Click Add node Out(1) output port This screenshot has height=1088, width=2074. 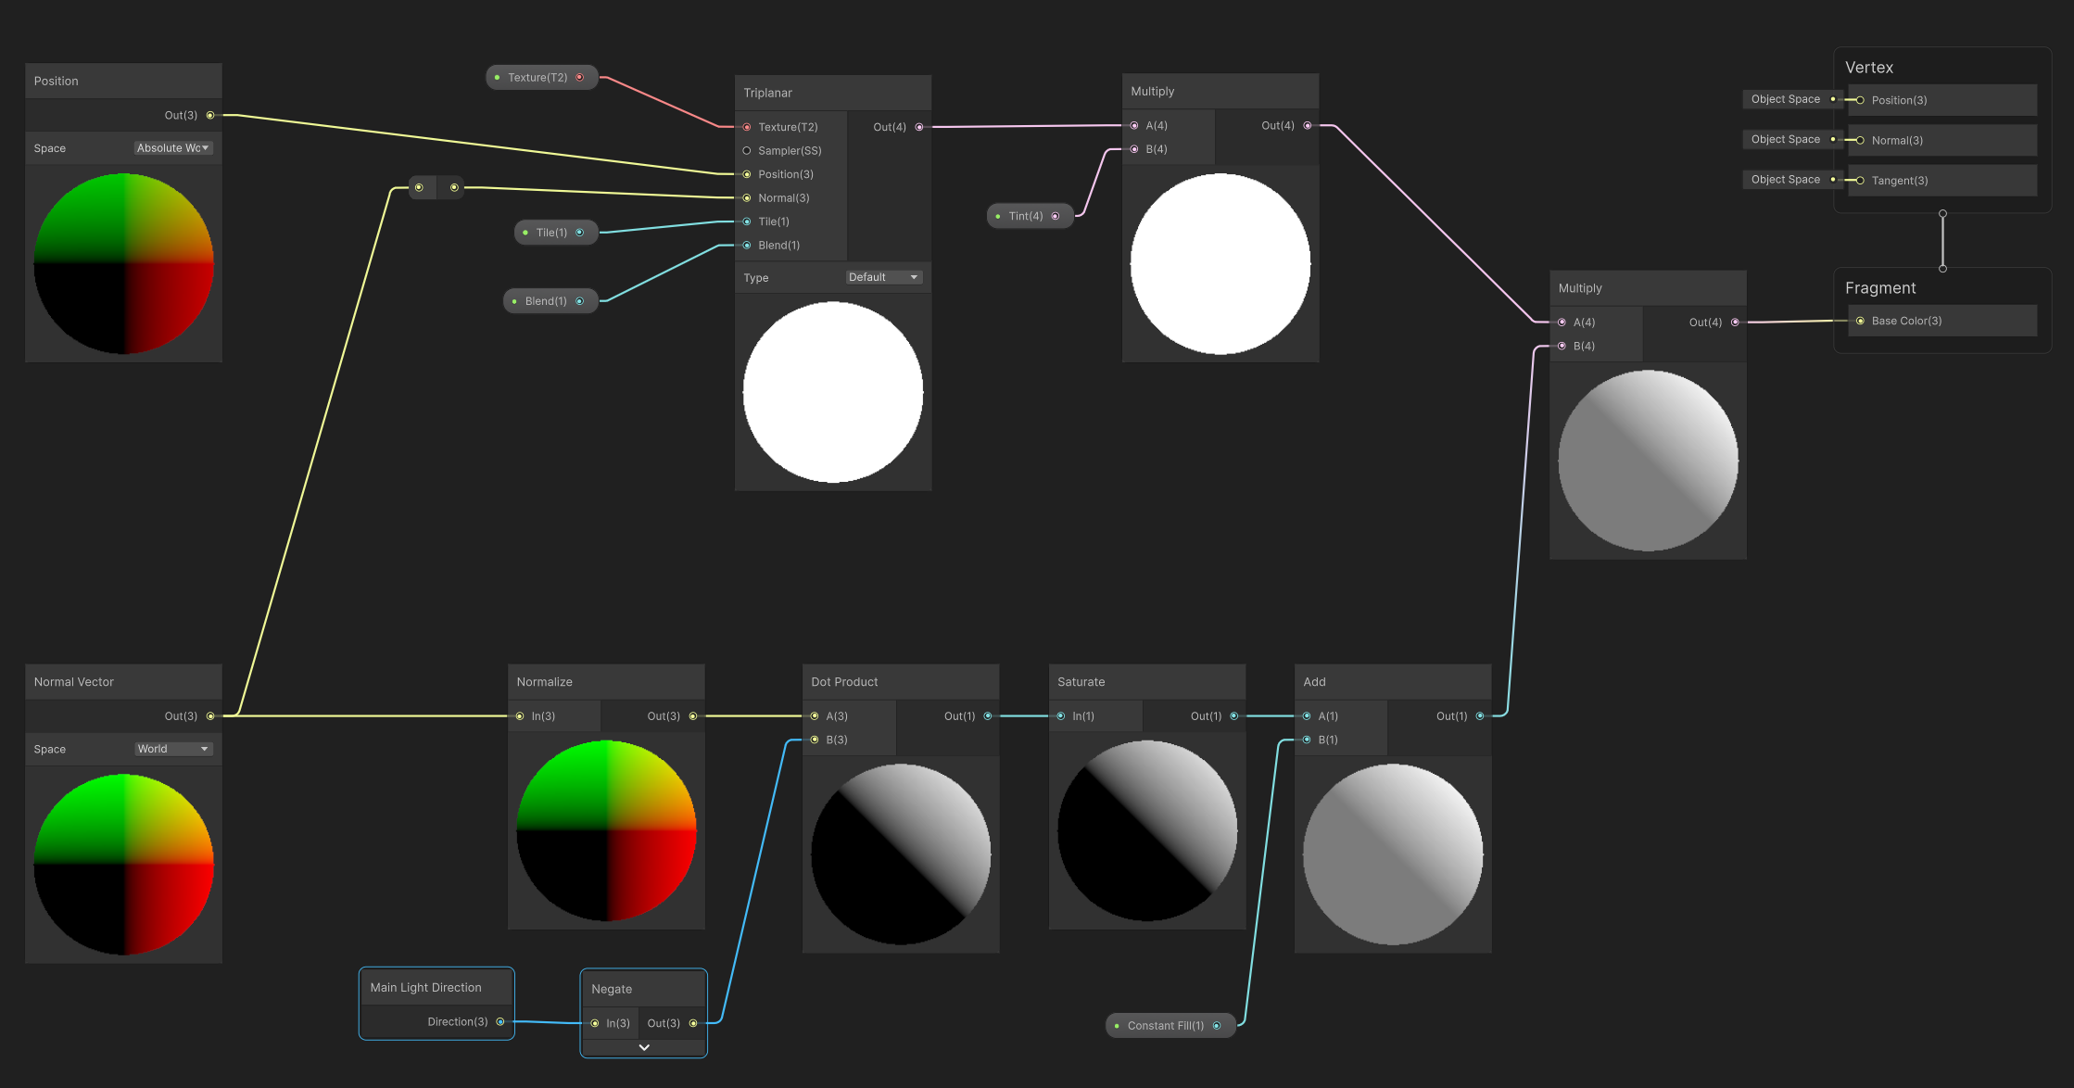tap(1480, 715)
